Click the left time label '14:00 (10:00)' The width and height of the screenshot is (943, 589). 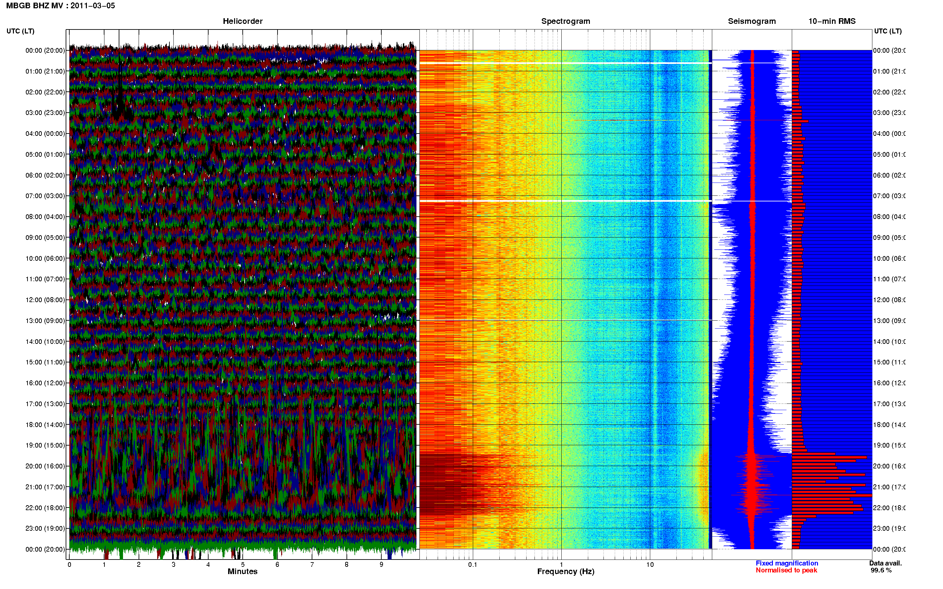tap(45, 341)
